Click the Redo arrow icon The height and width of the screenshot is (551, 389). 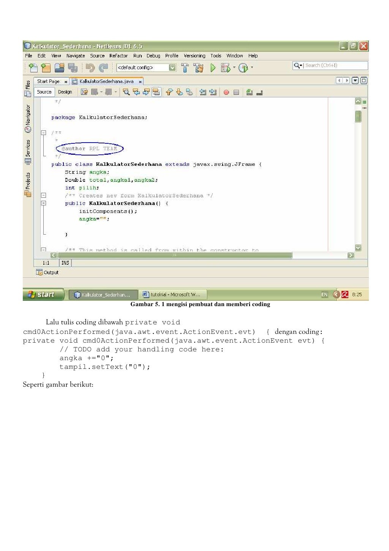tap(103, 68)
